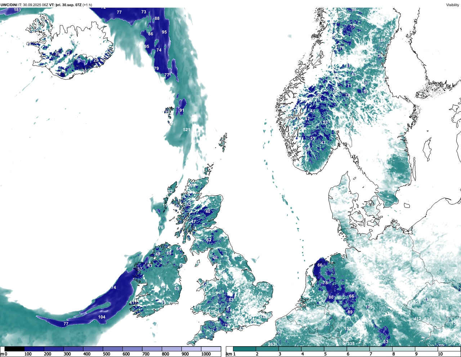Click the 500 tick on metre scale

(107, 354)
